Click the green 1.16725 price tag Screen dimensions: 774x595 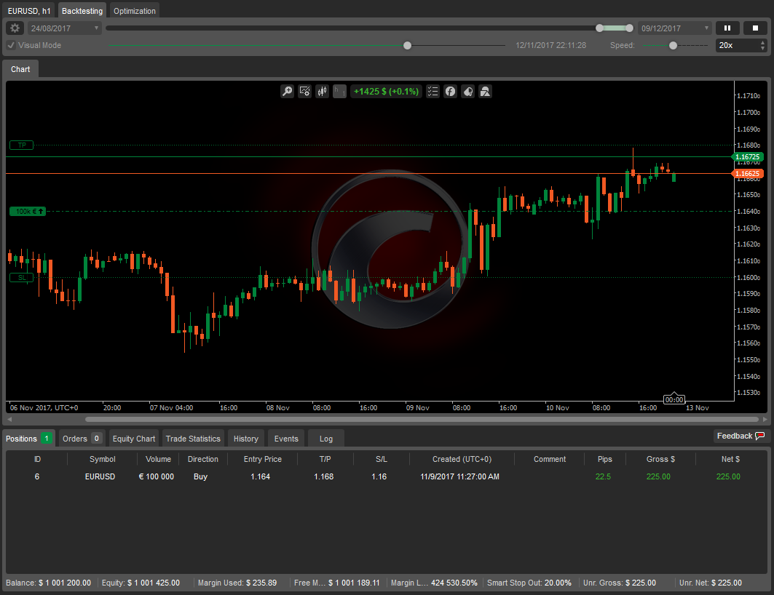pyautogui.click(x=747, y=157)
